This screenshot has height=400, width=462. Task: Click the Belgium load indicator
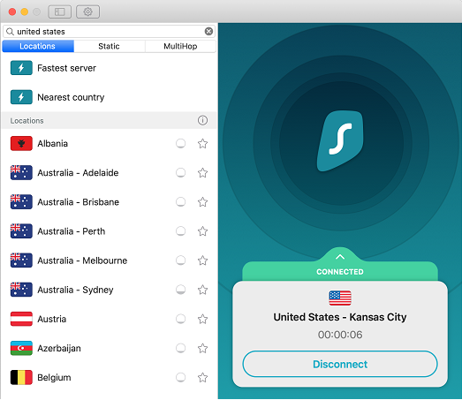point(180,377)
